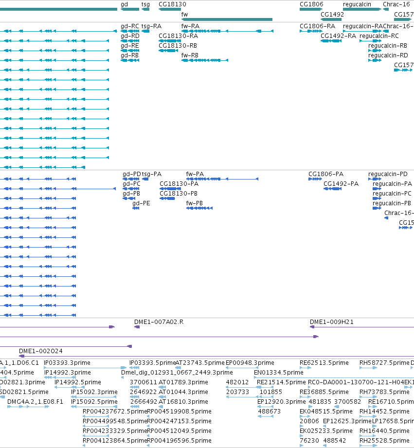The image size is (414, 448).
Task: Select EST IP14992.5prime label
Action: [x=78, y=382]
